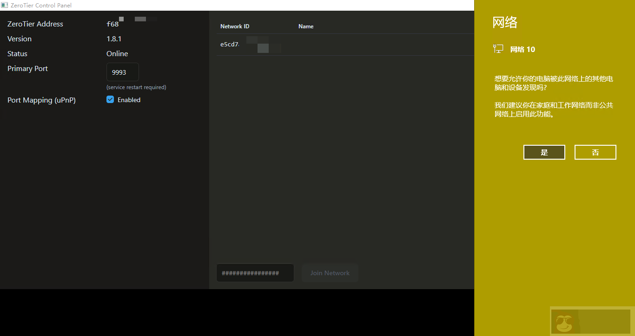Click the Name column header
The image size is (635, 336).
pyautogui.click(x=306, y=26)
